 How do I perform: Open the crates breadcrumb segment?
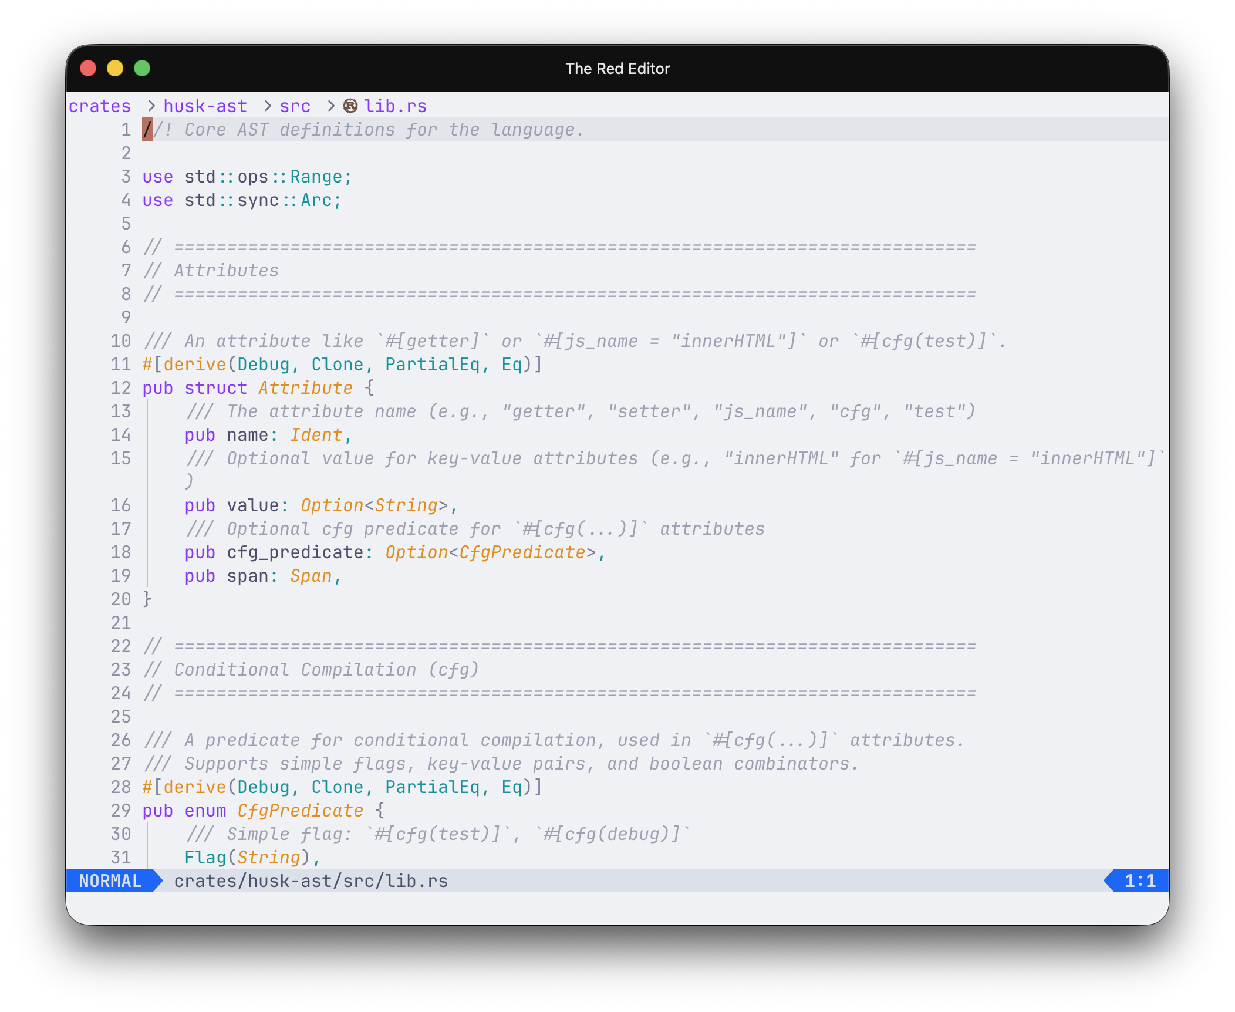[100, 106]
